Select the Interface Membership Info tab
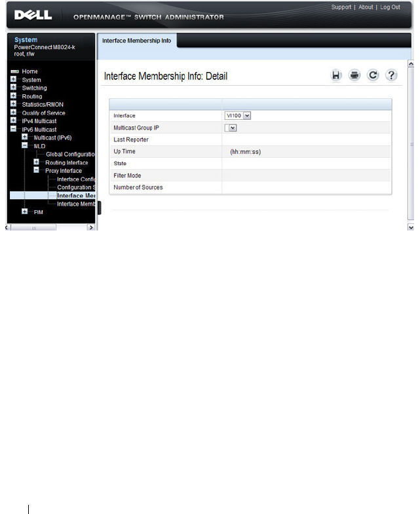This screenshot has height=514, width=420. pos(136,41)
